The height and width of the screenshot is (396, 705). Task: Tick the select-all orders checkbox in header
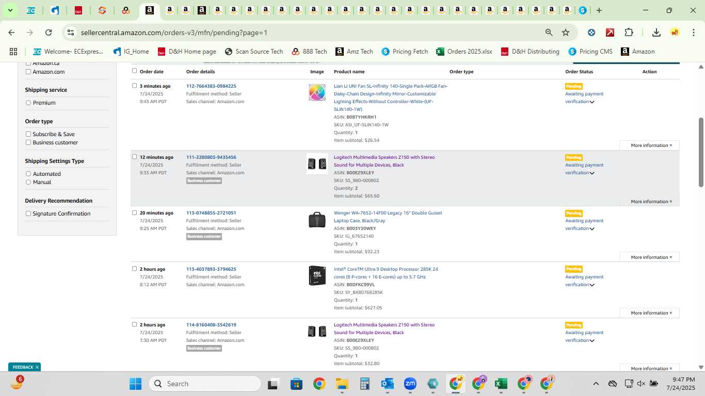click(x=134, y=71)
